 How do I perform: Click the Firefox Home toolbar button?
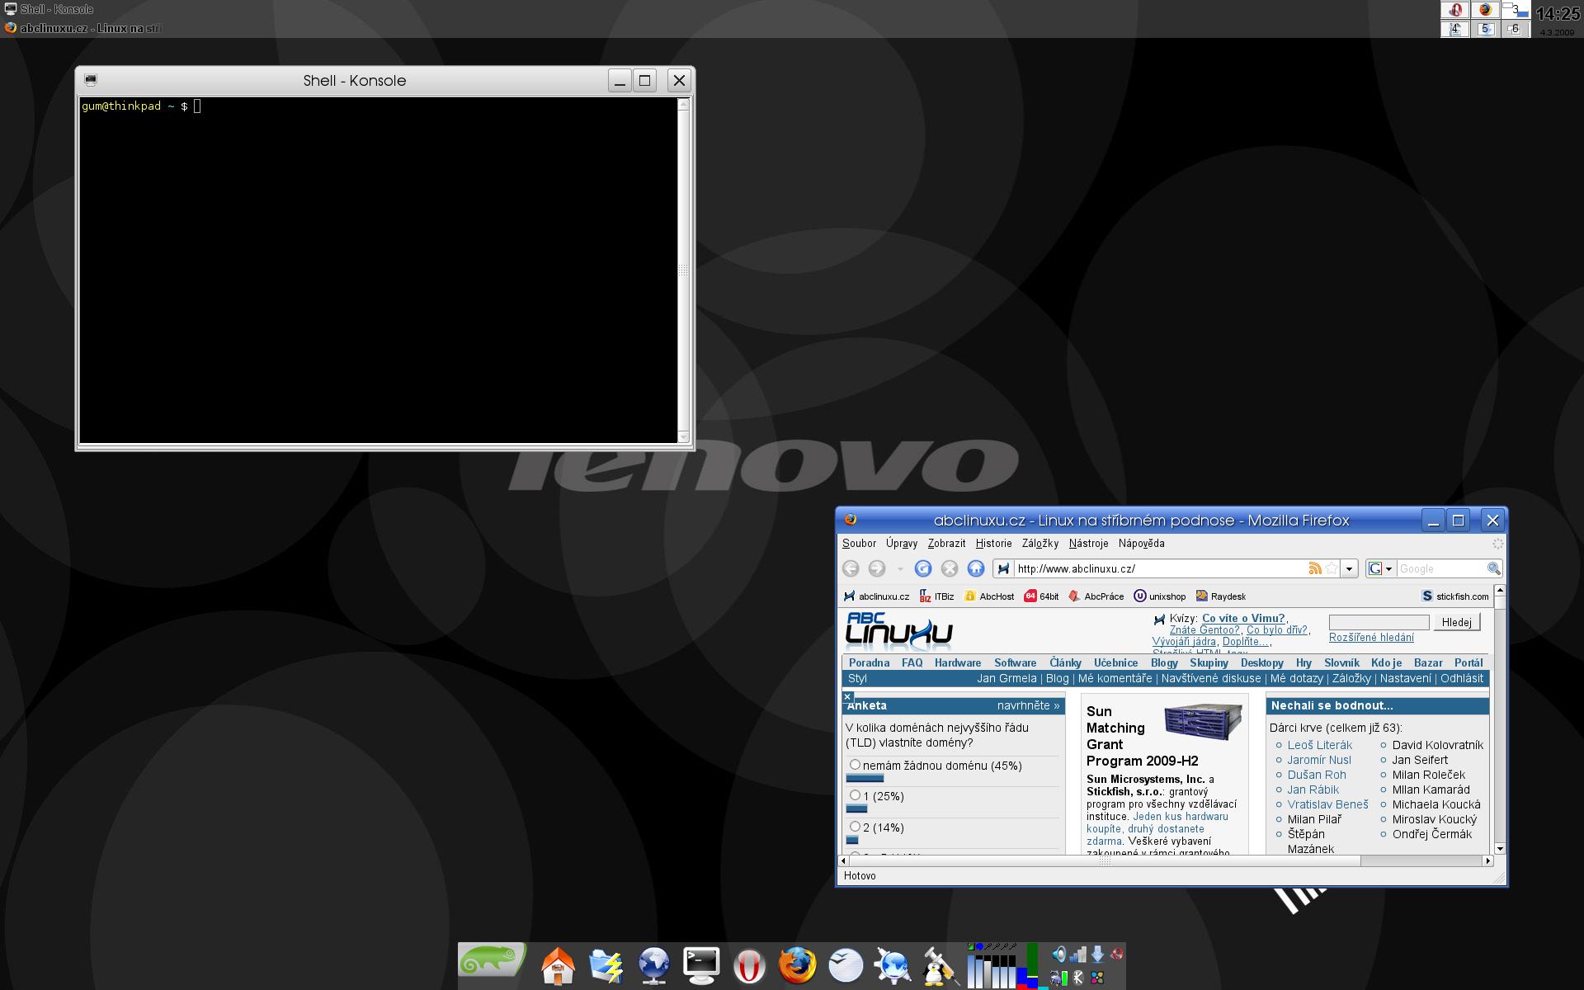click(x=976, y=568)
